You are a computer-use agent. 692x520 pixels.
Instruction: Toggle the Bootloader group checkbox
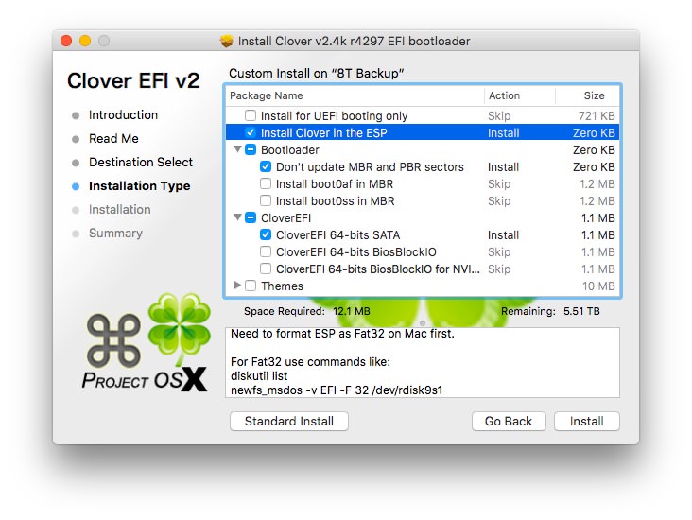(251, 149)
